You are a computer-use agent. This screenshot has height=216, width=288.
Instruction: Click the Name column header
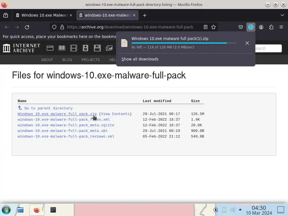pyautogui.click(x=22, y=101)
